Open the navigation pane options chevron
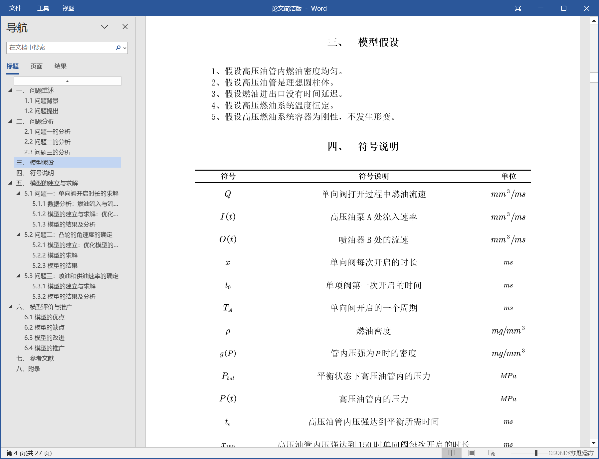Viewport: 599px width, 459px height. 104,27
